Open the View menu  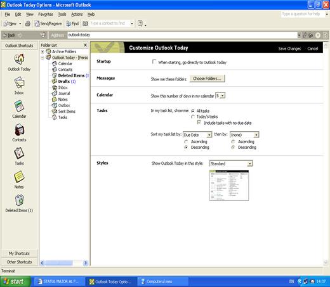pos(30,15)
